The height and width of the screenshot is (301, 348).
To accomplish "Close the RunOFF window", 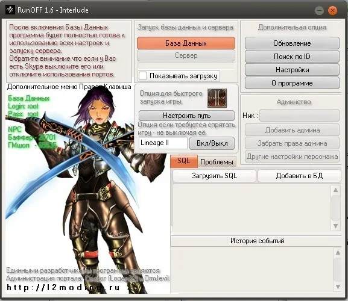I will coord(332,10).
